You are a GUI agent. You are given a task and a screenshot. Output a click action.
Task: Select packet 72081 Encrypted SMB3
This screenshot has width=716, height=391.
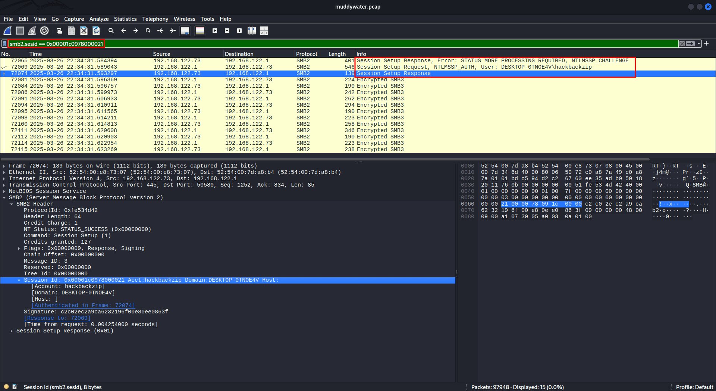(358, 80)
